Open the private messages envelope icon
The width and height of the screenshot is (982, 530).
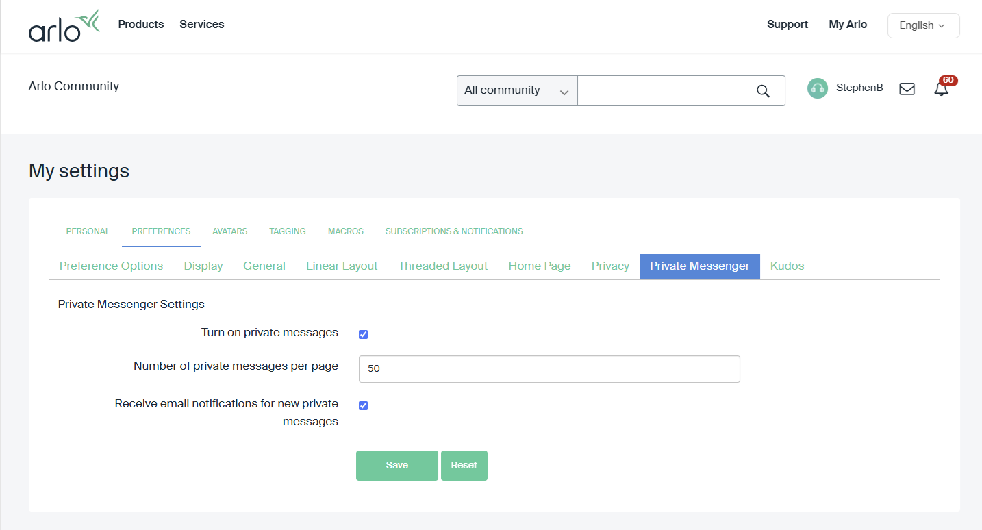pos(907,88)
